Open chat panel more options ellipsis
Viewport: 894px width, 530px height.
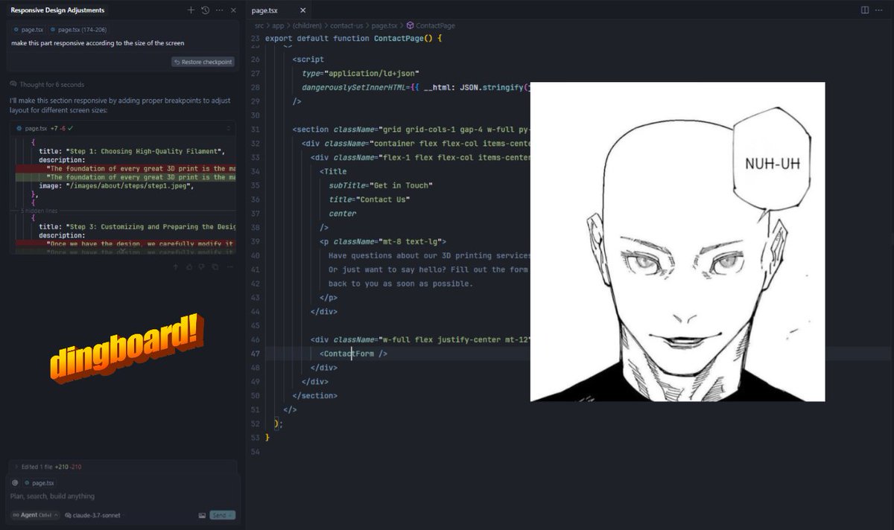coord(219,10)
